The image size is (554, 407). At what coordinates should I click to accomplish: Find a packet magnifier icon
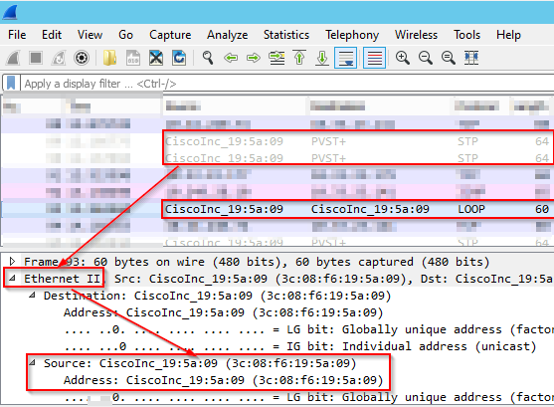[208, 58]
